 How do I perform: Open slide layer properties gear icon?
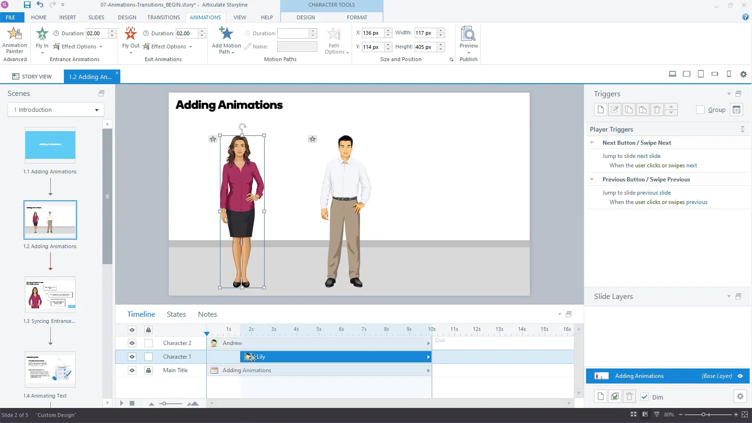coord(740,397)
